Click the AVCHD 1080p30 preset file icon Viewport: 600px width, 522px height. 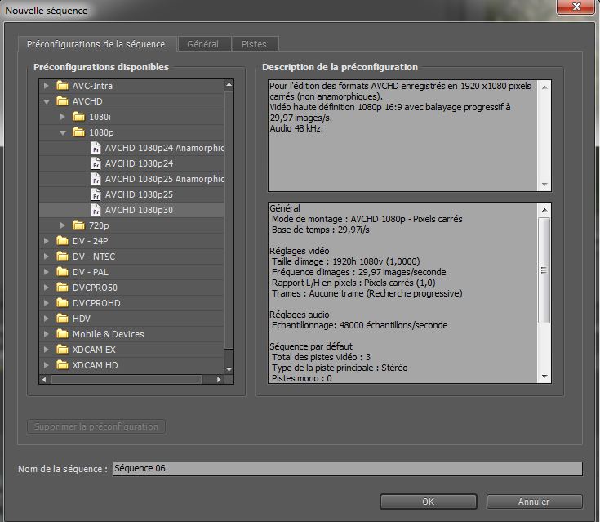(96, 210)
